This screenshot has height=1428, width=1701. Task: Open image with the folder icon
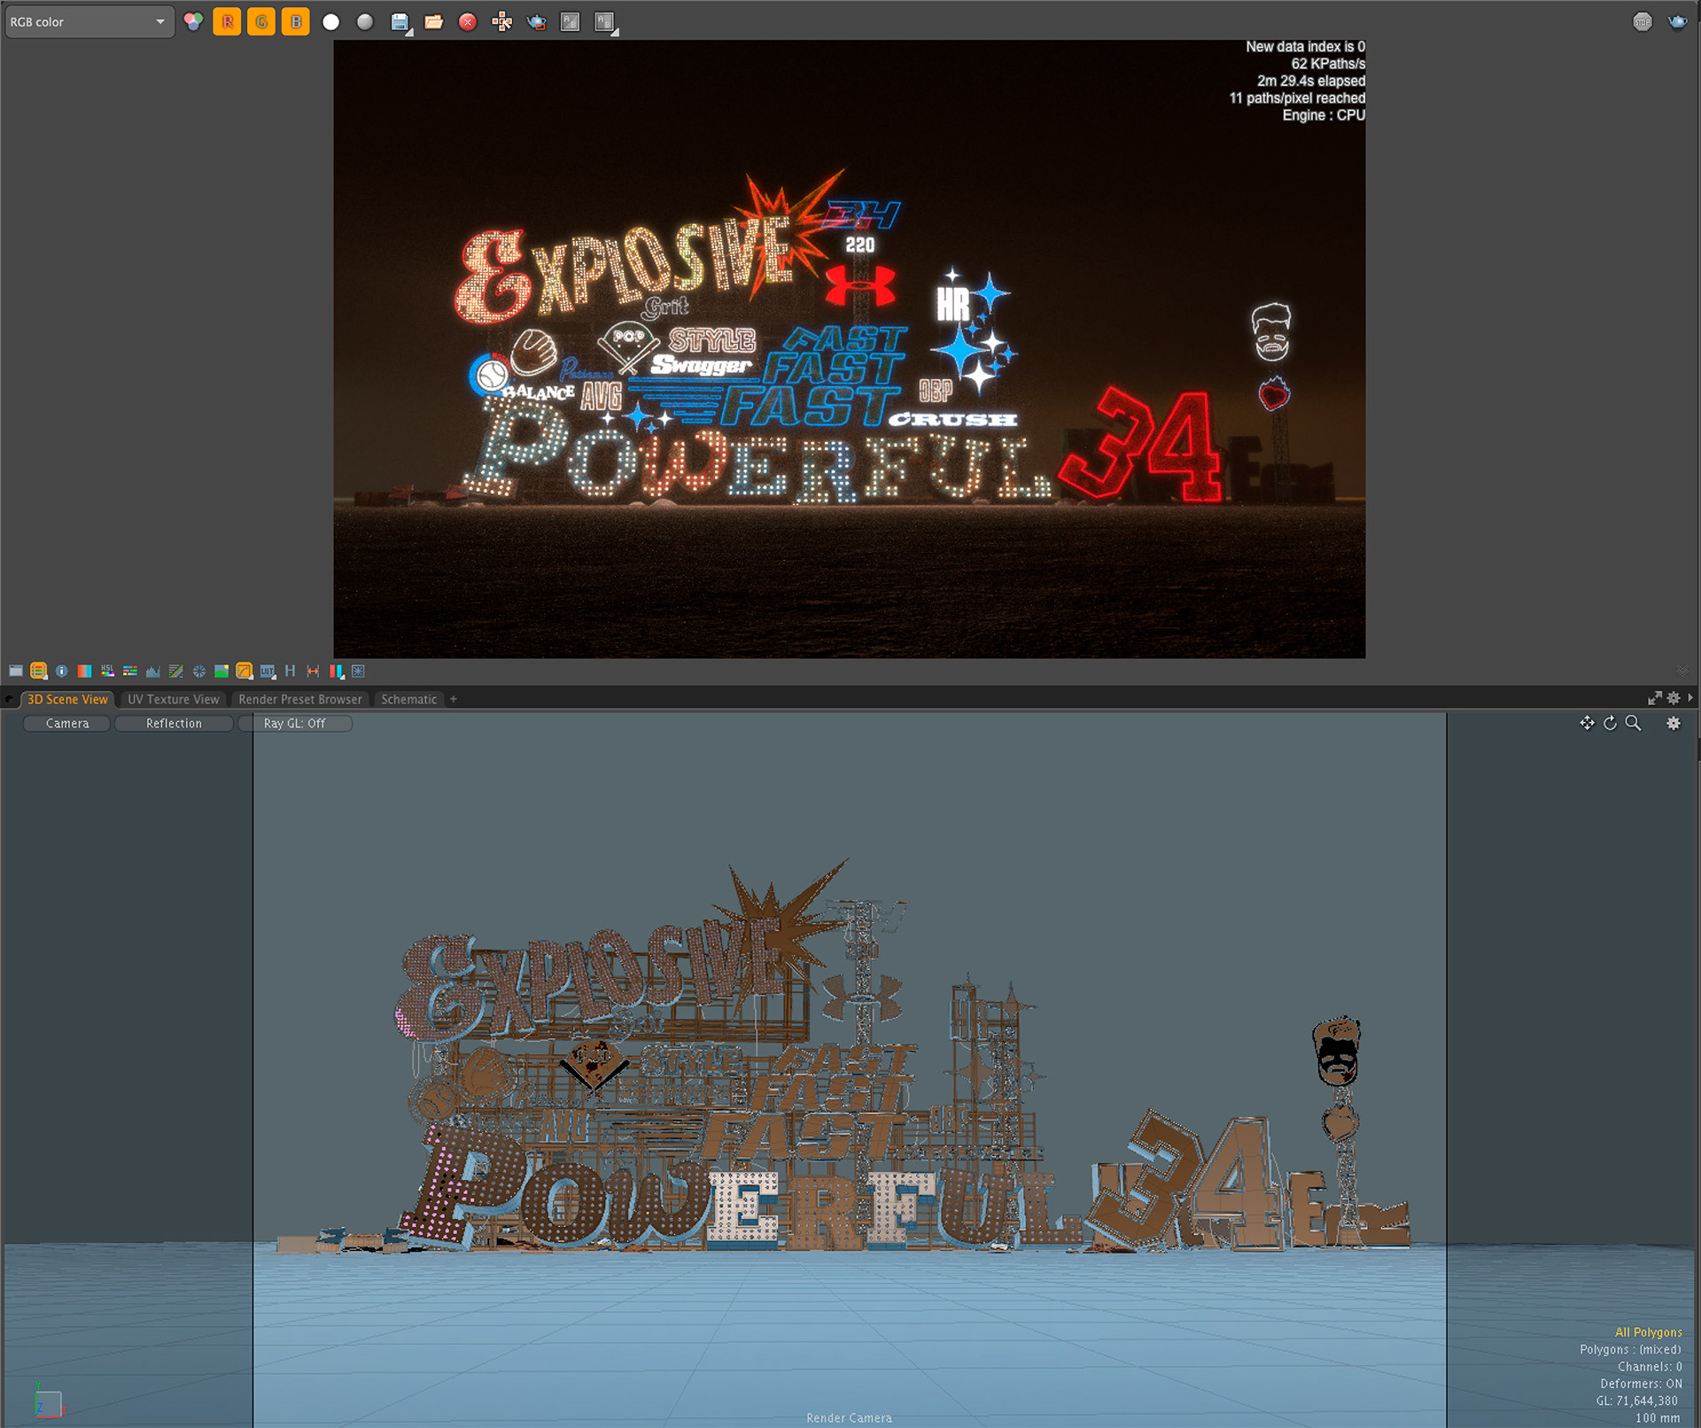pyautogui.click(x=434, y=22)
